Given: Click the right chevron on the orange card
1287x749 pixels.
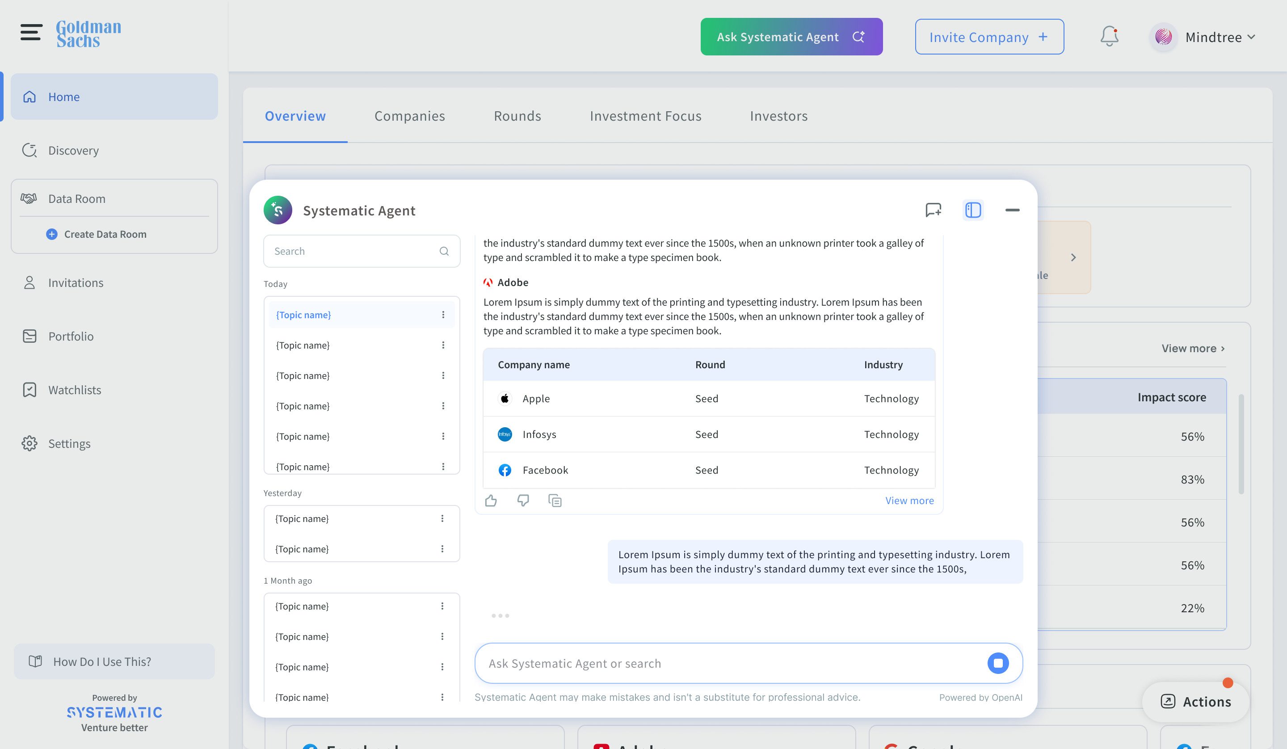Looking at the screenshot, I should coord(1073,257).
